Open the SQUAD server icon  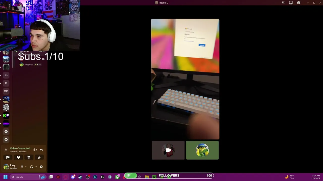point(6,107)
